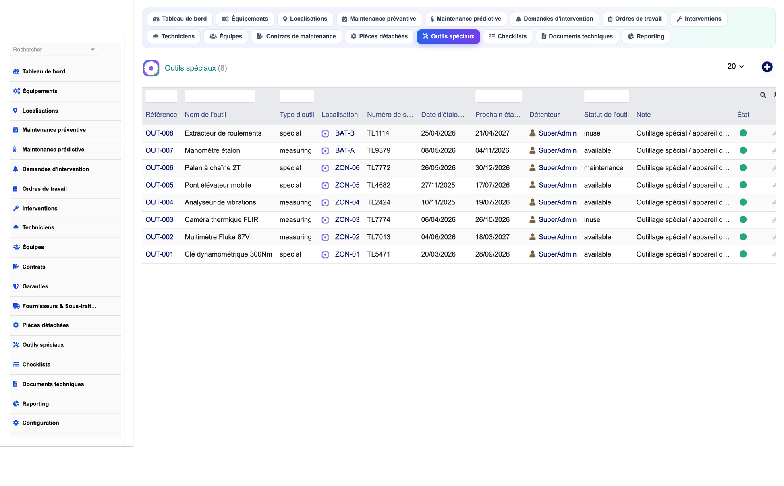Viewport: 784px width, 486px height.
Task: Click edit pencil icon in OUT-008 row
Action: tap(773, 133)
